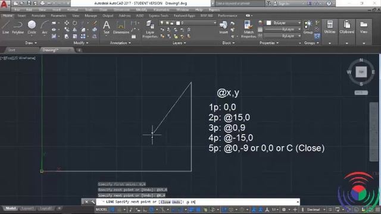The height and width of the screenshot is (214, 381).
Task: Open the Parametric ribbon tab
Action: (58, 15)
